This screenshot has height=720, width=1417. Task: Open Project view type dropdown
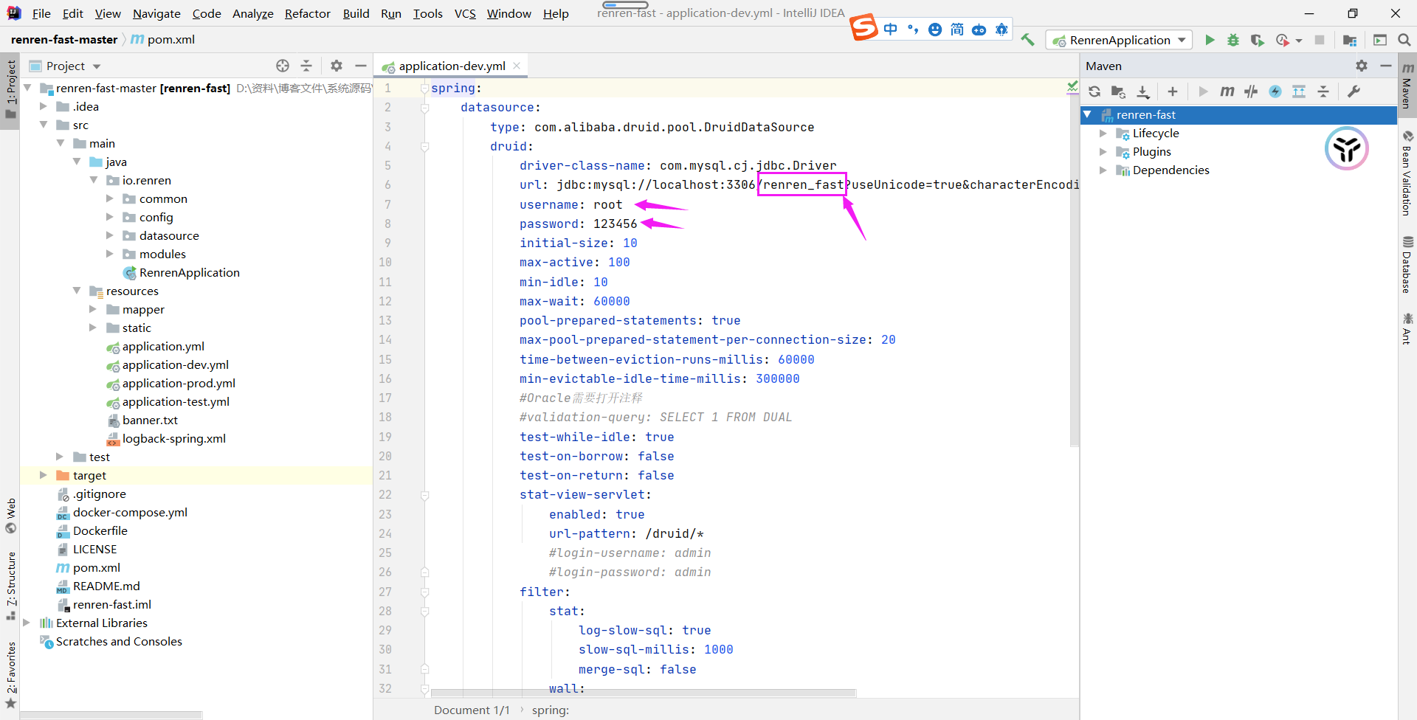[x=97, y=66]
